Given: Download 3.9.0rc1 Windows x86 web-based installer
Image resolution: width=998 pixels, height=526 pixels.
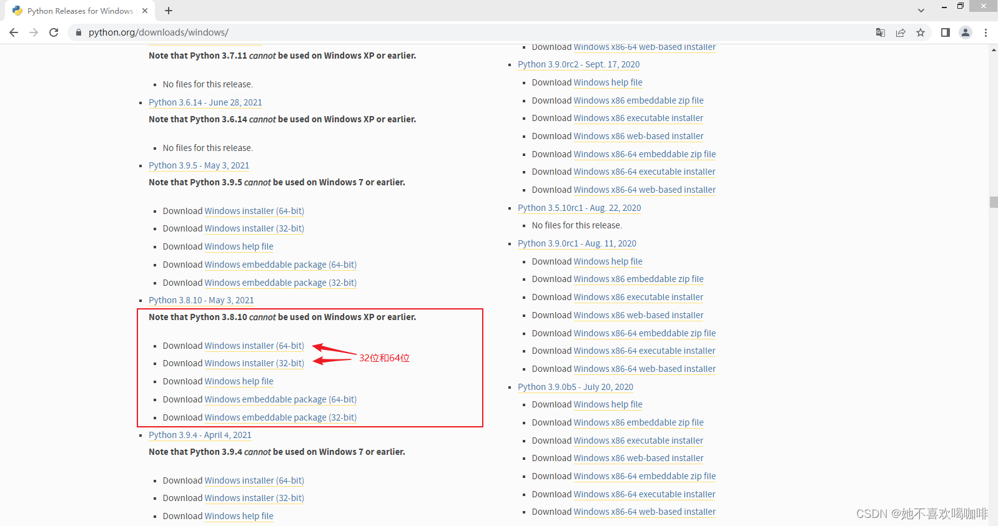Looking at the screenshot, I should pyautogui.click(x=639, y=315).
